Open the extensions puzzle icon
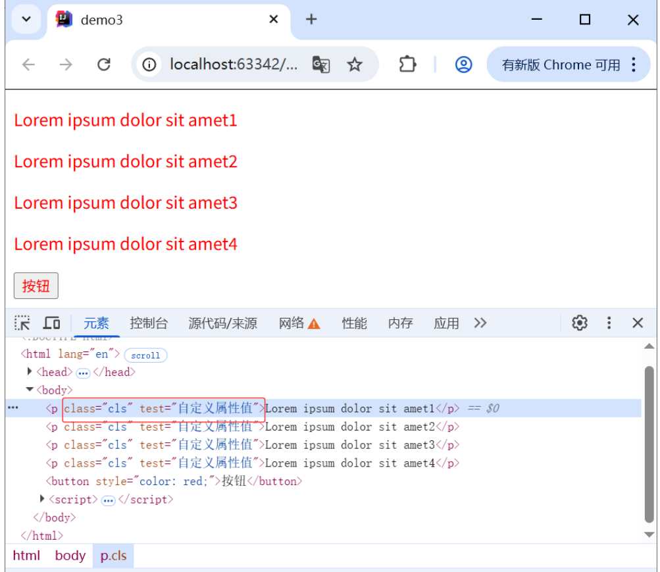This screenshot has height=572, width=660. [407, 65]
